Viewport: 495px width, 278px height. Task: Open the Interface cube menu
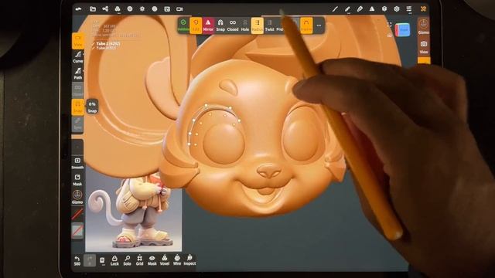[x=384, y=9]
